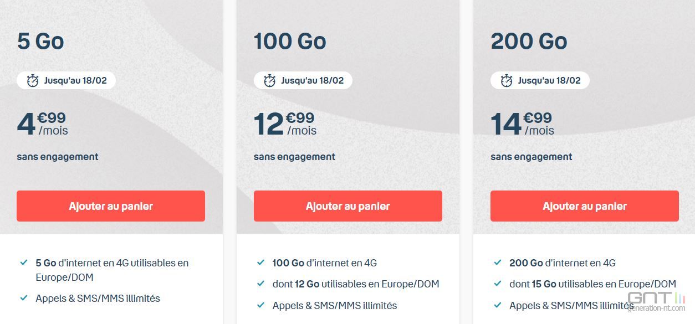Open the Jusqu'au 18/02 badge on 200 Go
Viewport: 695px width, 324px height.
tap(540, 80)
